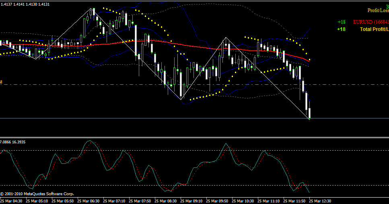This screenshot has width=389, height=204.
Task: Click the last candle at the zigzag low
Action: coord(310,113)
